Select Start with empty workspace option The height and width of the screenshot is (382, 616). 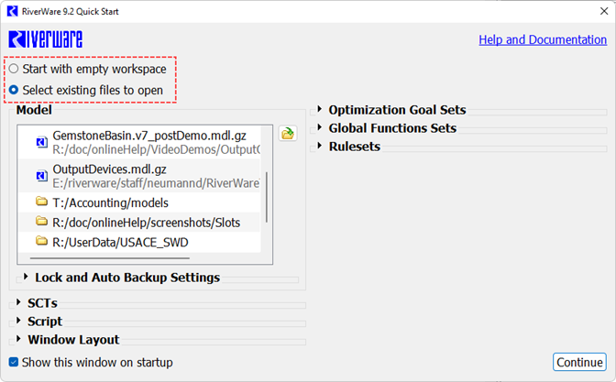pos(14,69)
